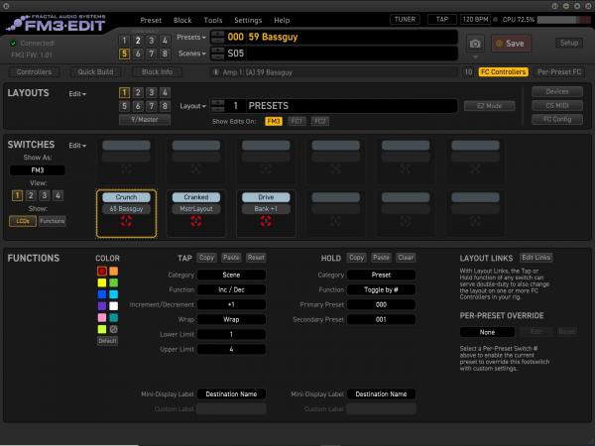
Task: Click the camera snapshot icon
Action: pos(475,44)
